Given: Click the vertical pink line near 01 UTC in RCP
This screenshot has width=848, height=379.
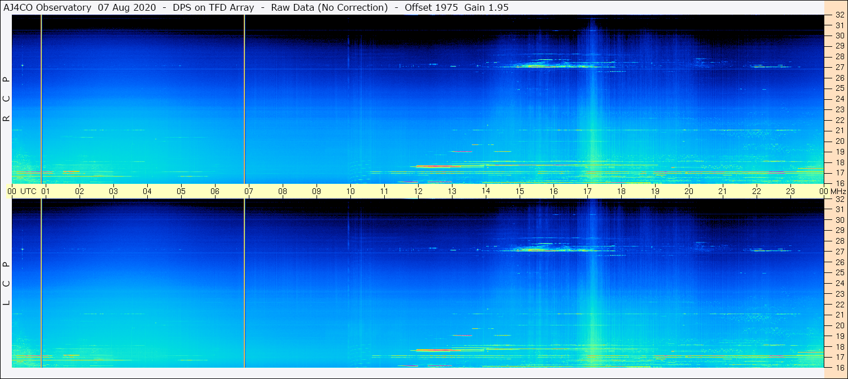Looking at the screenshot, I should coord(41,99).
